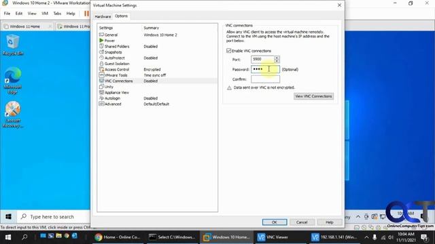Screen dimensions: 435x244
Task: Open VMware File menu
Action: [x=7, y=14]
